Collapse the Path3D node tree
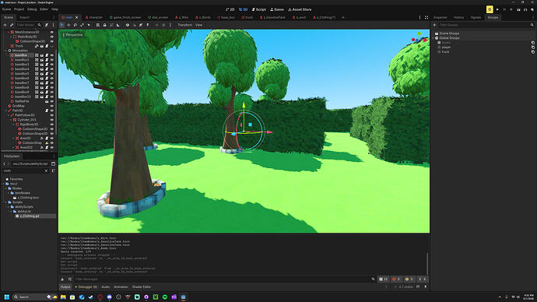This screenshot has width=537, height=302. (x=6, y=111)
